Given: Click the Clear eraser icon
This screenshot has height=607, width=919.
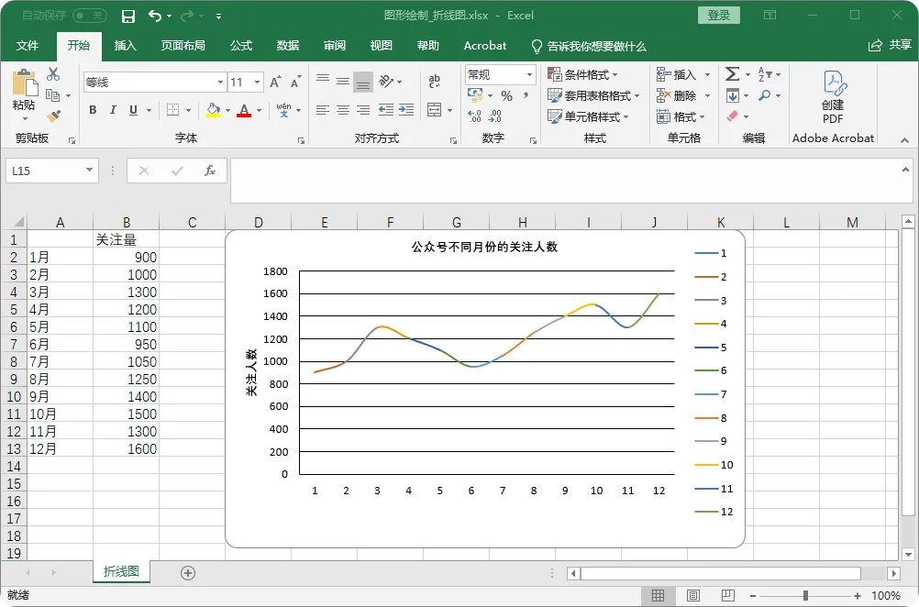Looking at the screenshot, I should pyautogui.click(x=733, y=116).
